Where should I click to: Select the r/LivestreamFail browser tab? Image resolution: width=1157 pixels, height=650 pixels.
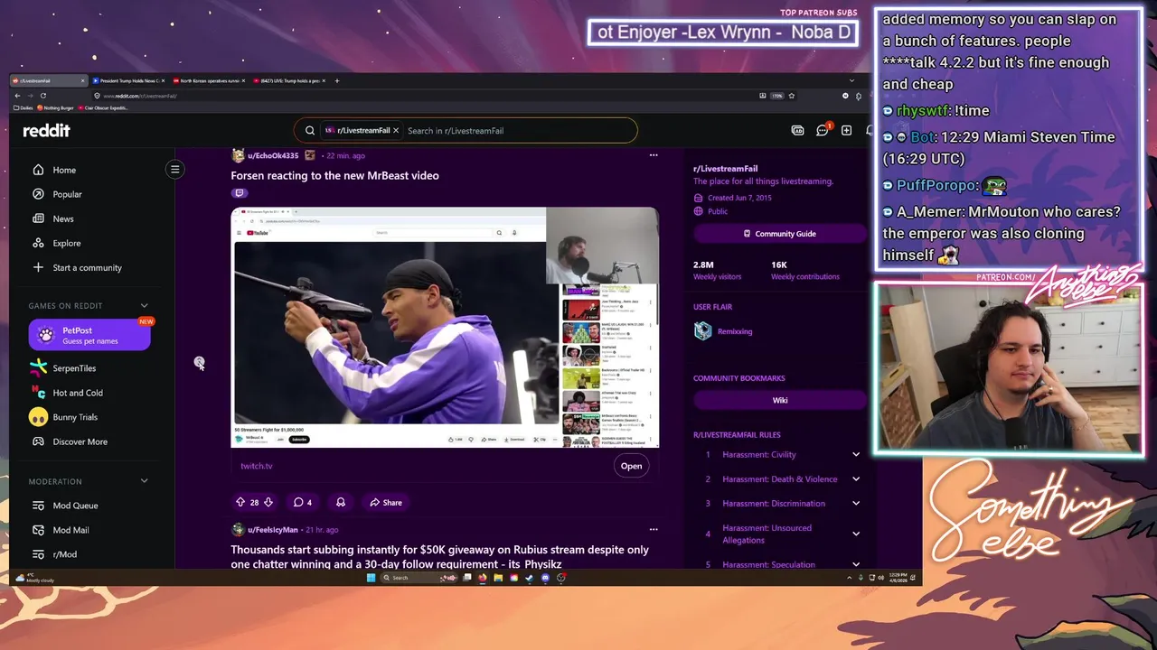(x=47, y=81)
